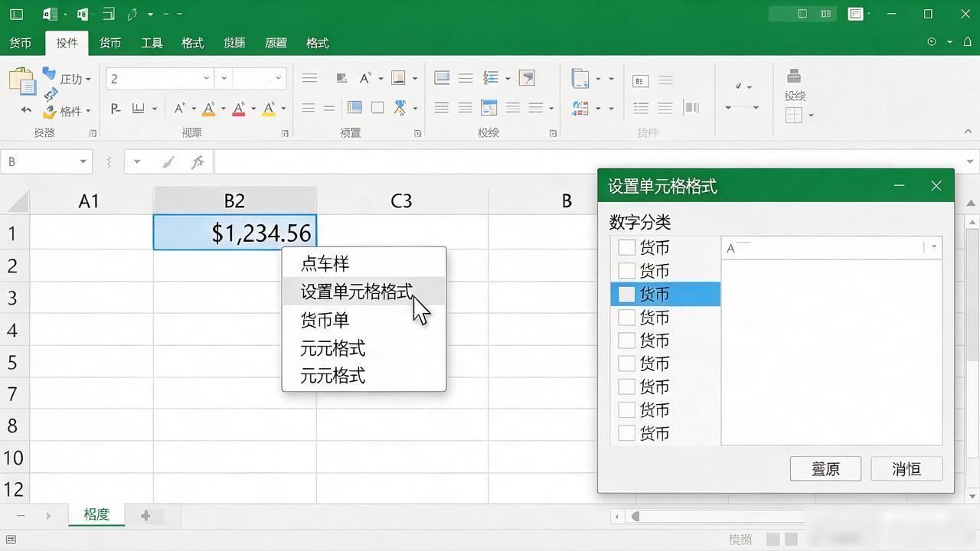Open the quick access toolbar dropdown arrow

(150, 14)
